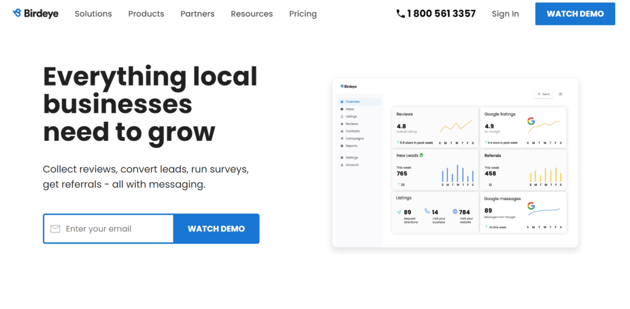Click the header WATCH DEMO button

575,14
